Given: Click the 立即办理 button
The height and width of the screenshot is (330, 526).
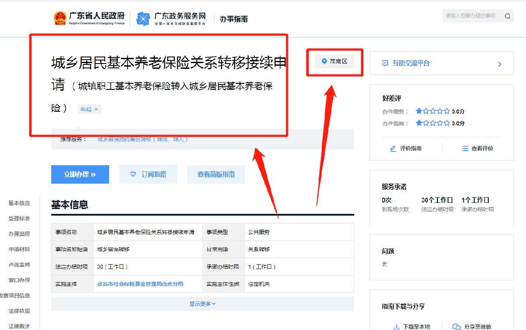Looking at the screenshot, I should [80, 174].
